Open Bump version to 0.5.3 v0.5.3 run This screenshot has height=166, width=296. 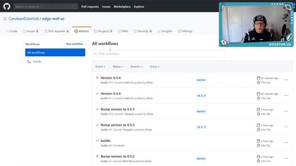pyautogui.click(x=117, y=125)
